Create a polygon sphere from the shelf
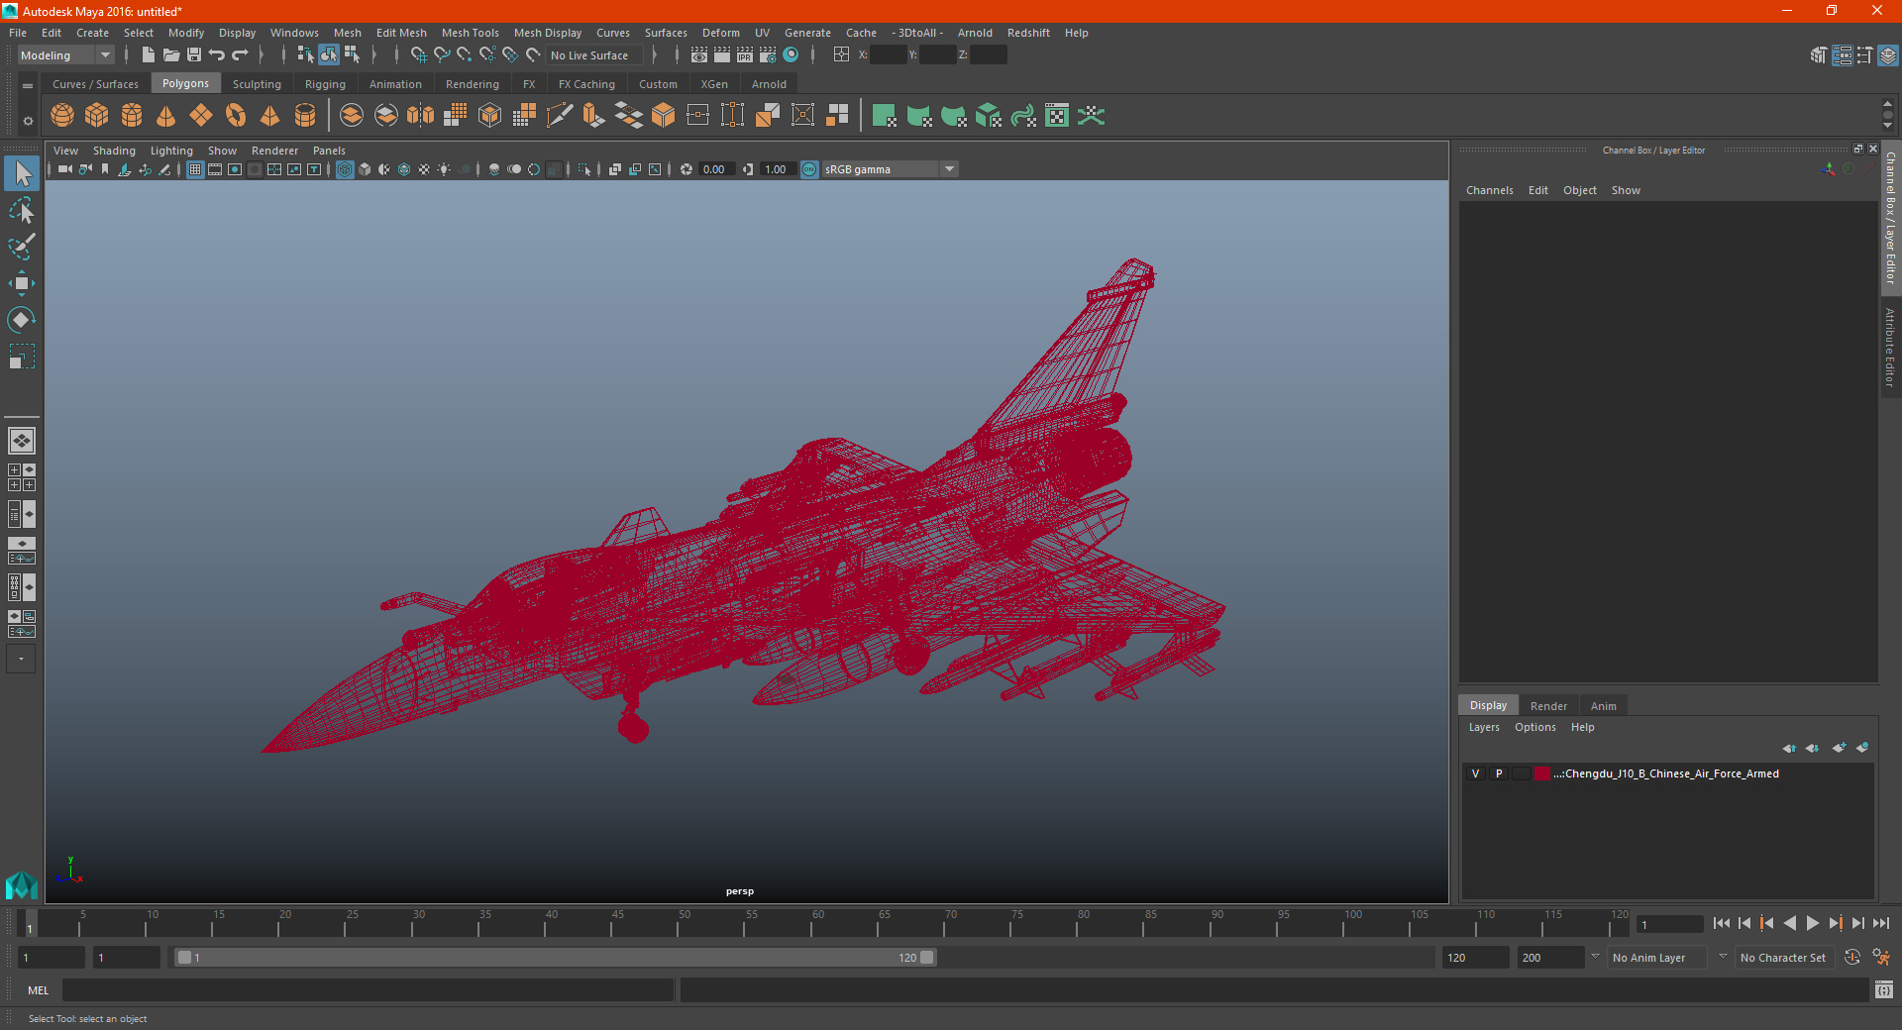Screen dimensions: 1902x1030 (x=62, y=116)
